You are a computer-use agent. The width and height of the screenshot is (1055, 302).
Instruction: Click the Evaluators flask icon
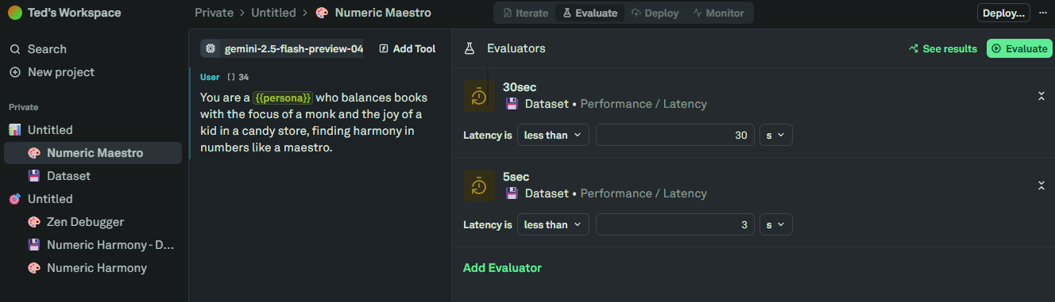pos(470,48)
